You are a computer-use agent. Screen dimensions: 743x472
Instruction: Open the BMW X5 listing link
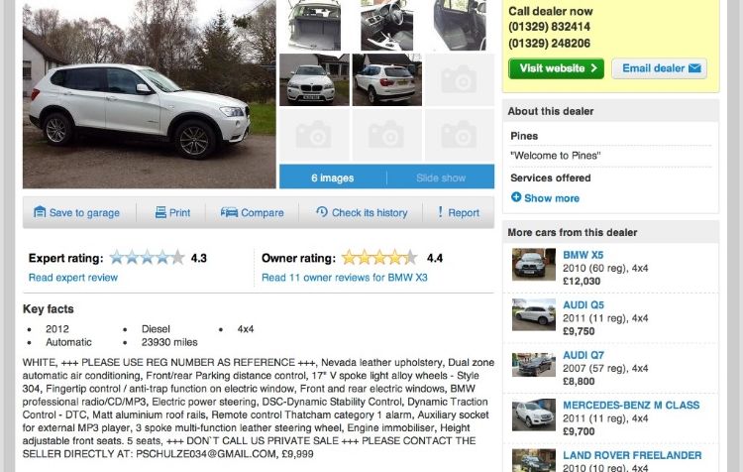(583, 255)
